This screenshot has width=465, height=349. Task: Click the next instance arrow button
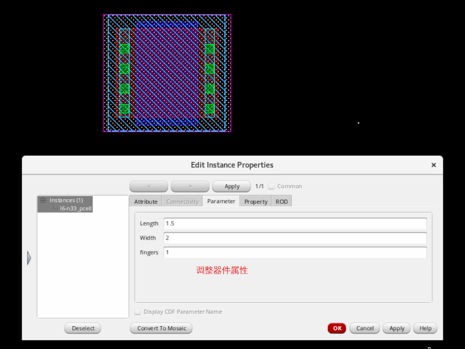point(190,186)
